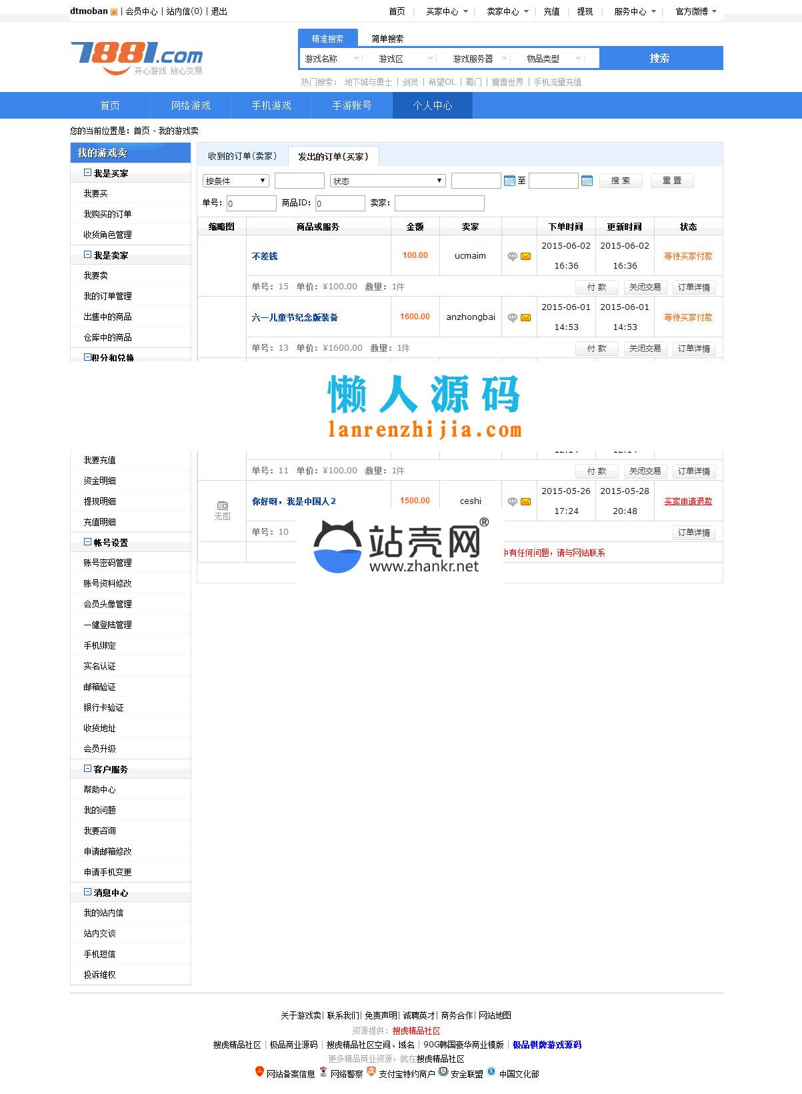Click 付款 button for order number 15
Image resolution: width=802 pixels, height=1094 pixels.
coord(596,287)
